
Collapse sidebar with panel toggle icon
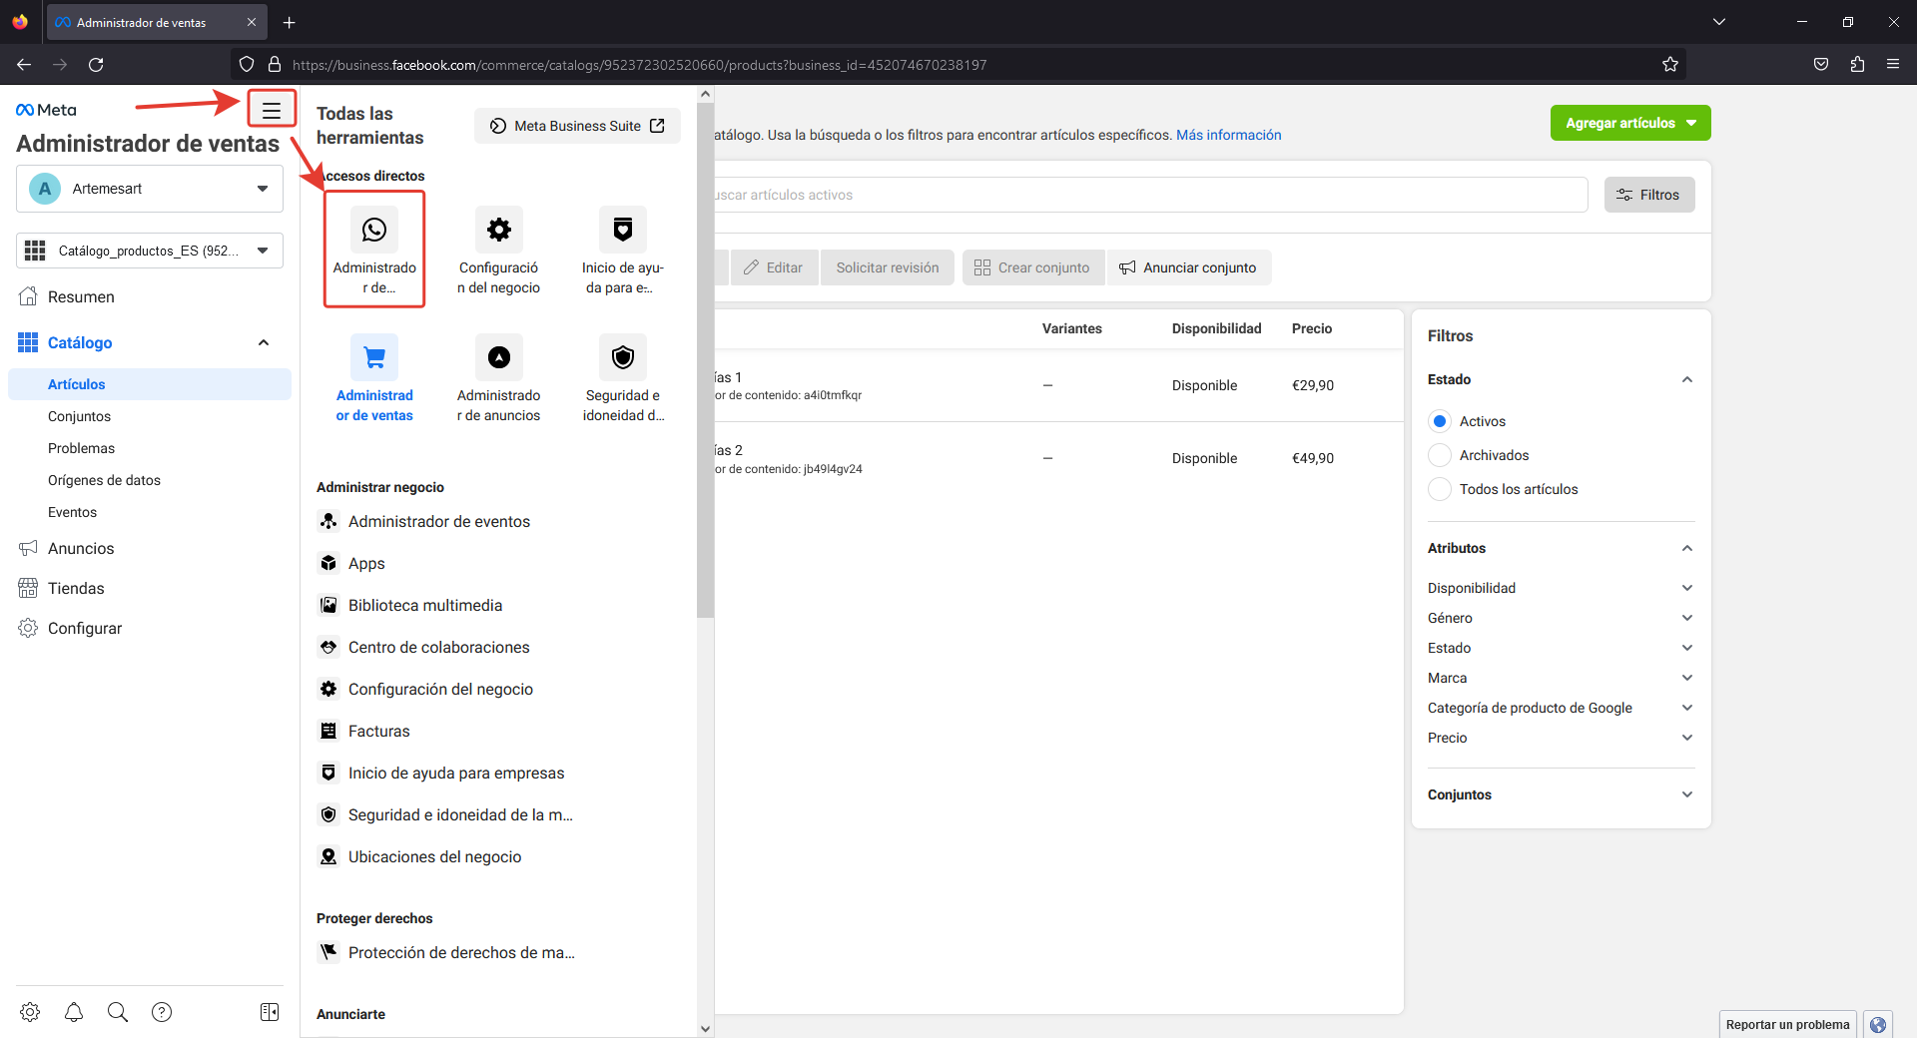tap(270, 1012)
